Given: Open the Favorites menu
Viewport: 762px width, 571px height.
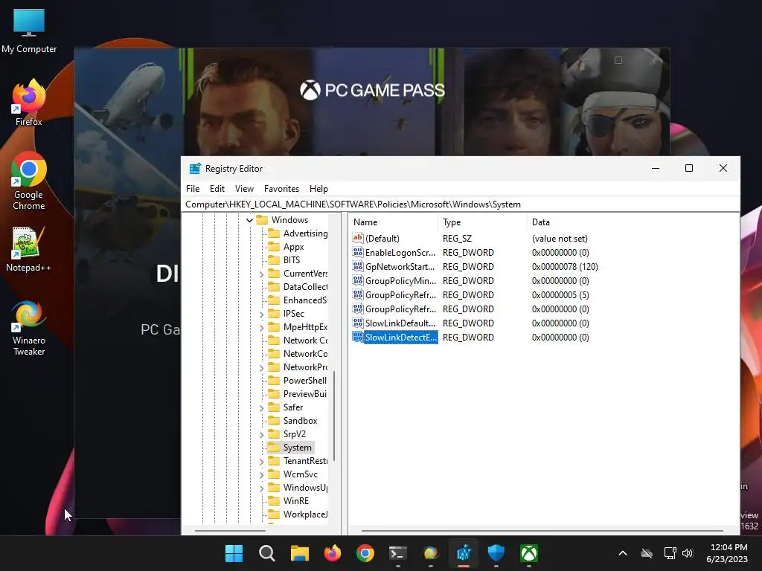Looking at the screenshot, I should pos(281,189).
